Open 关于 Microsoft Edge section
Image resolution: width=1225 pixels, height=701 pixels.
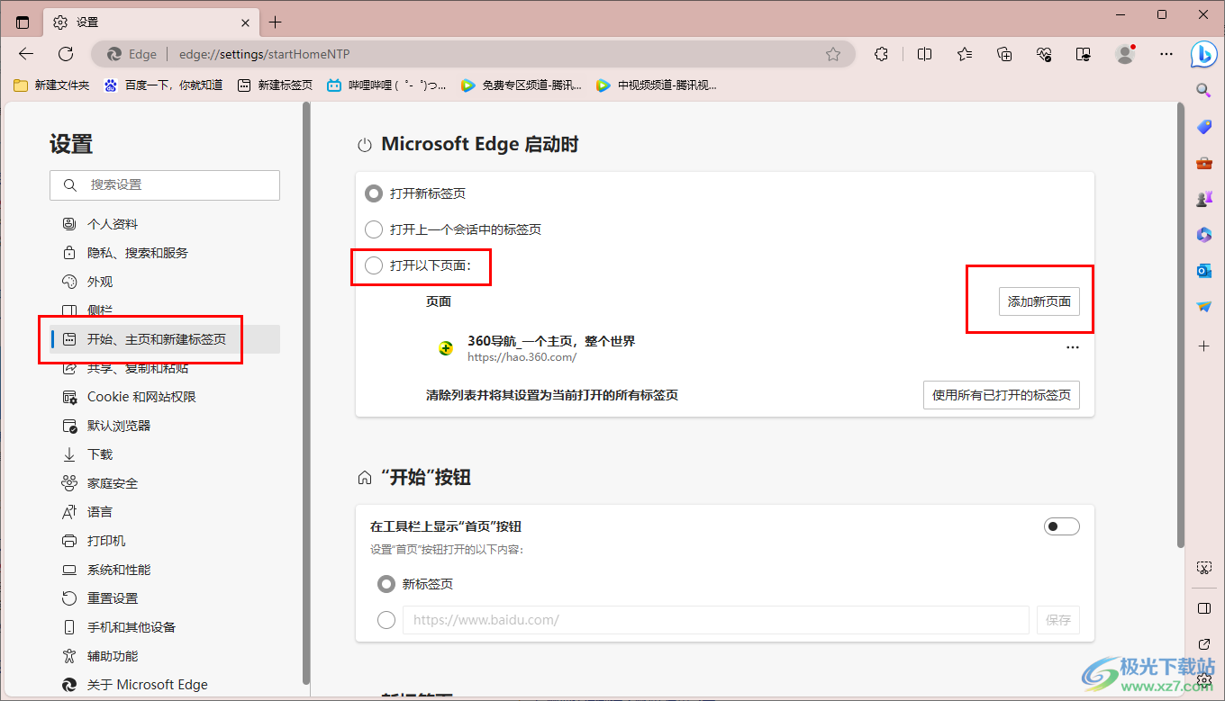[x=165, y=685]
